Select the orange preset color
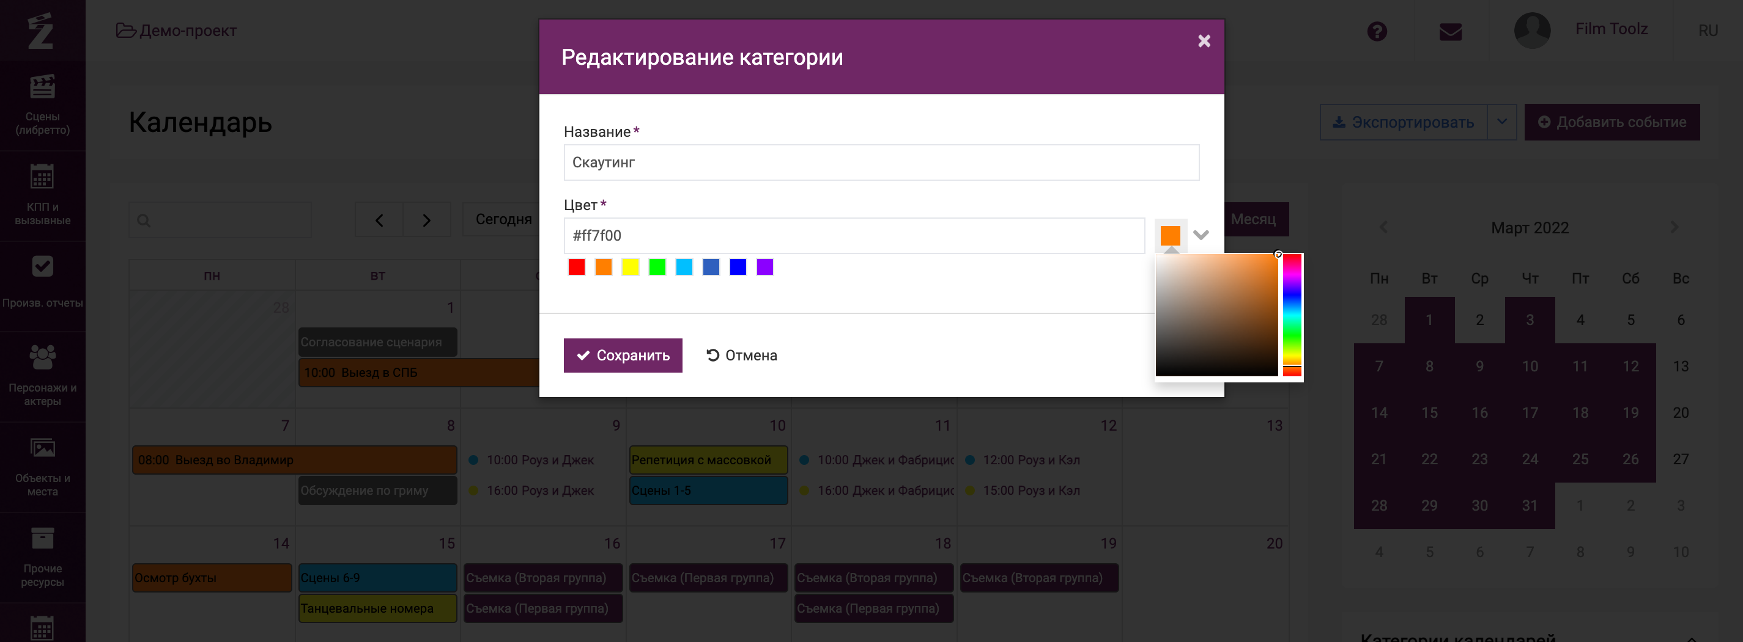The width and height of the screenshot is (1743, 642). (603, 267)
